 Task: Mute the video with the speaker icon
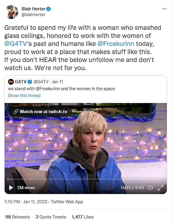150,188
